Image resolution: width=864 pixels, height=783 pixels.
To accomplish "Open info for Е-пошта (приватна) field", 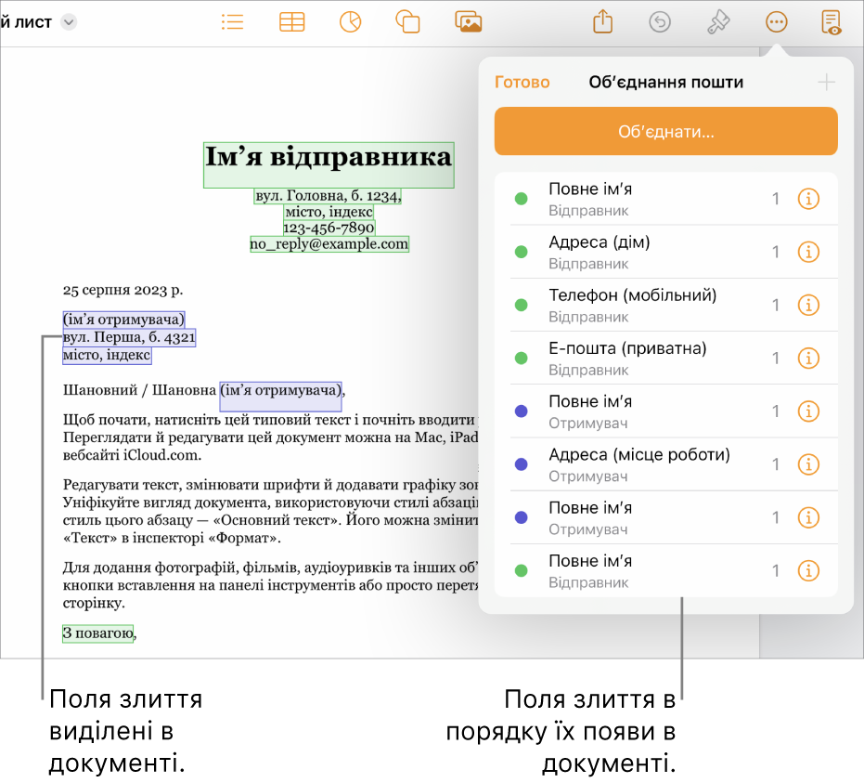I will pos(808,358).
